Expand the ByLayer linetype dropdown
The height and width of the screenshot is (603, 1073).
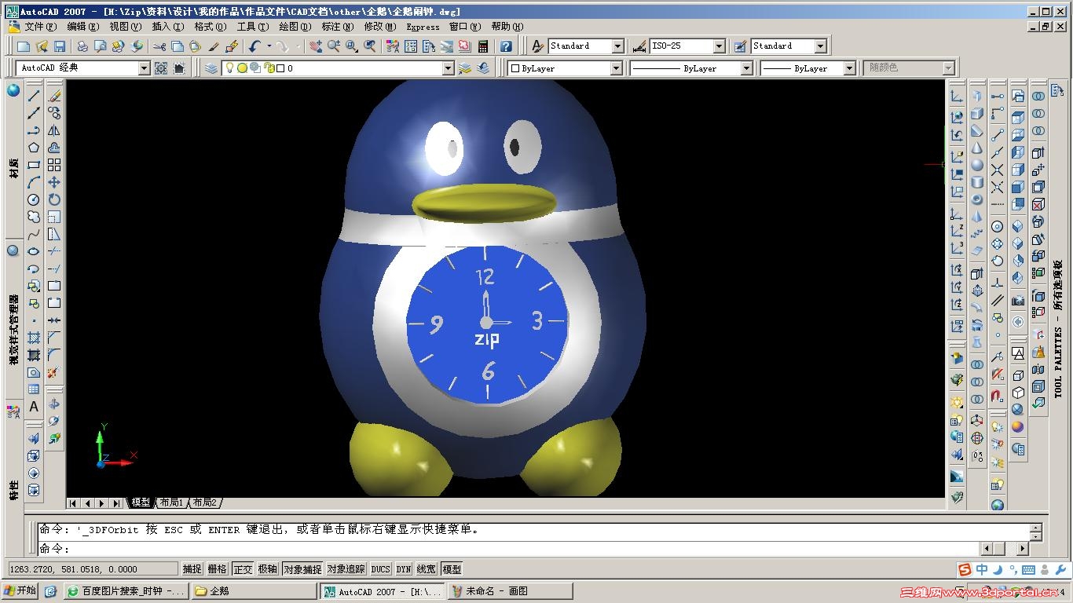(x=746, y=68)
